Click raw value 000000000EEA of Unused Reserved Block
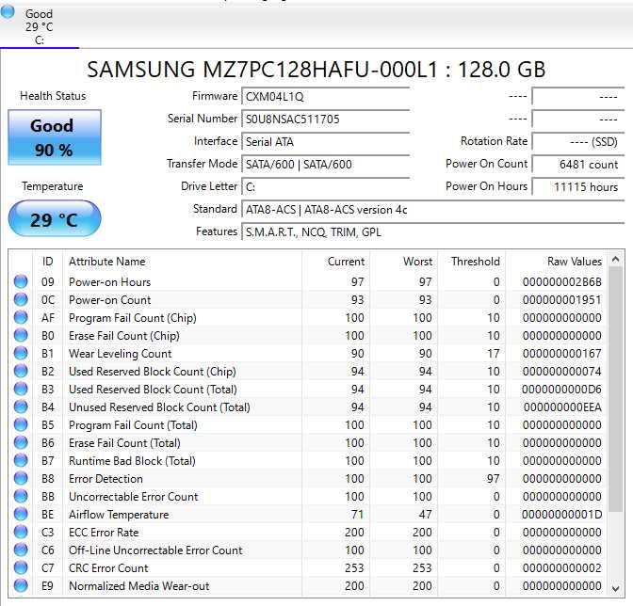The image size is (633, 606). tap(562, 407)
